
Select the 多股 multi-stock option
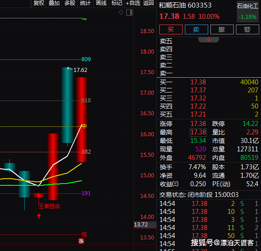70,3
